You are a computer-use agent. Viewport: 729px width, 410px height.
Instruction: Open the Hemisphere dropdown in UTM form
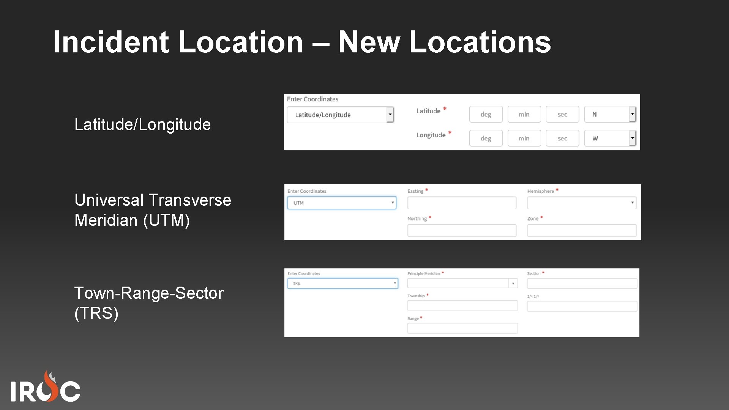[x=582, y=202]
